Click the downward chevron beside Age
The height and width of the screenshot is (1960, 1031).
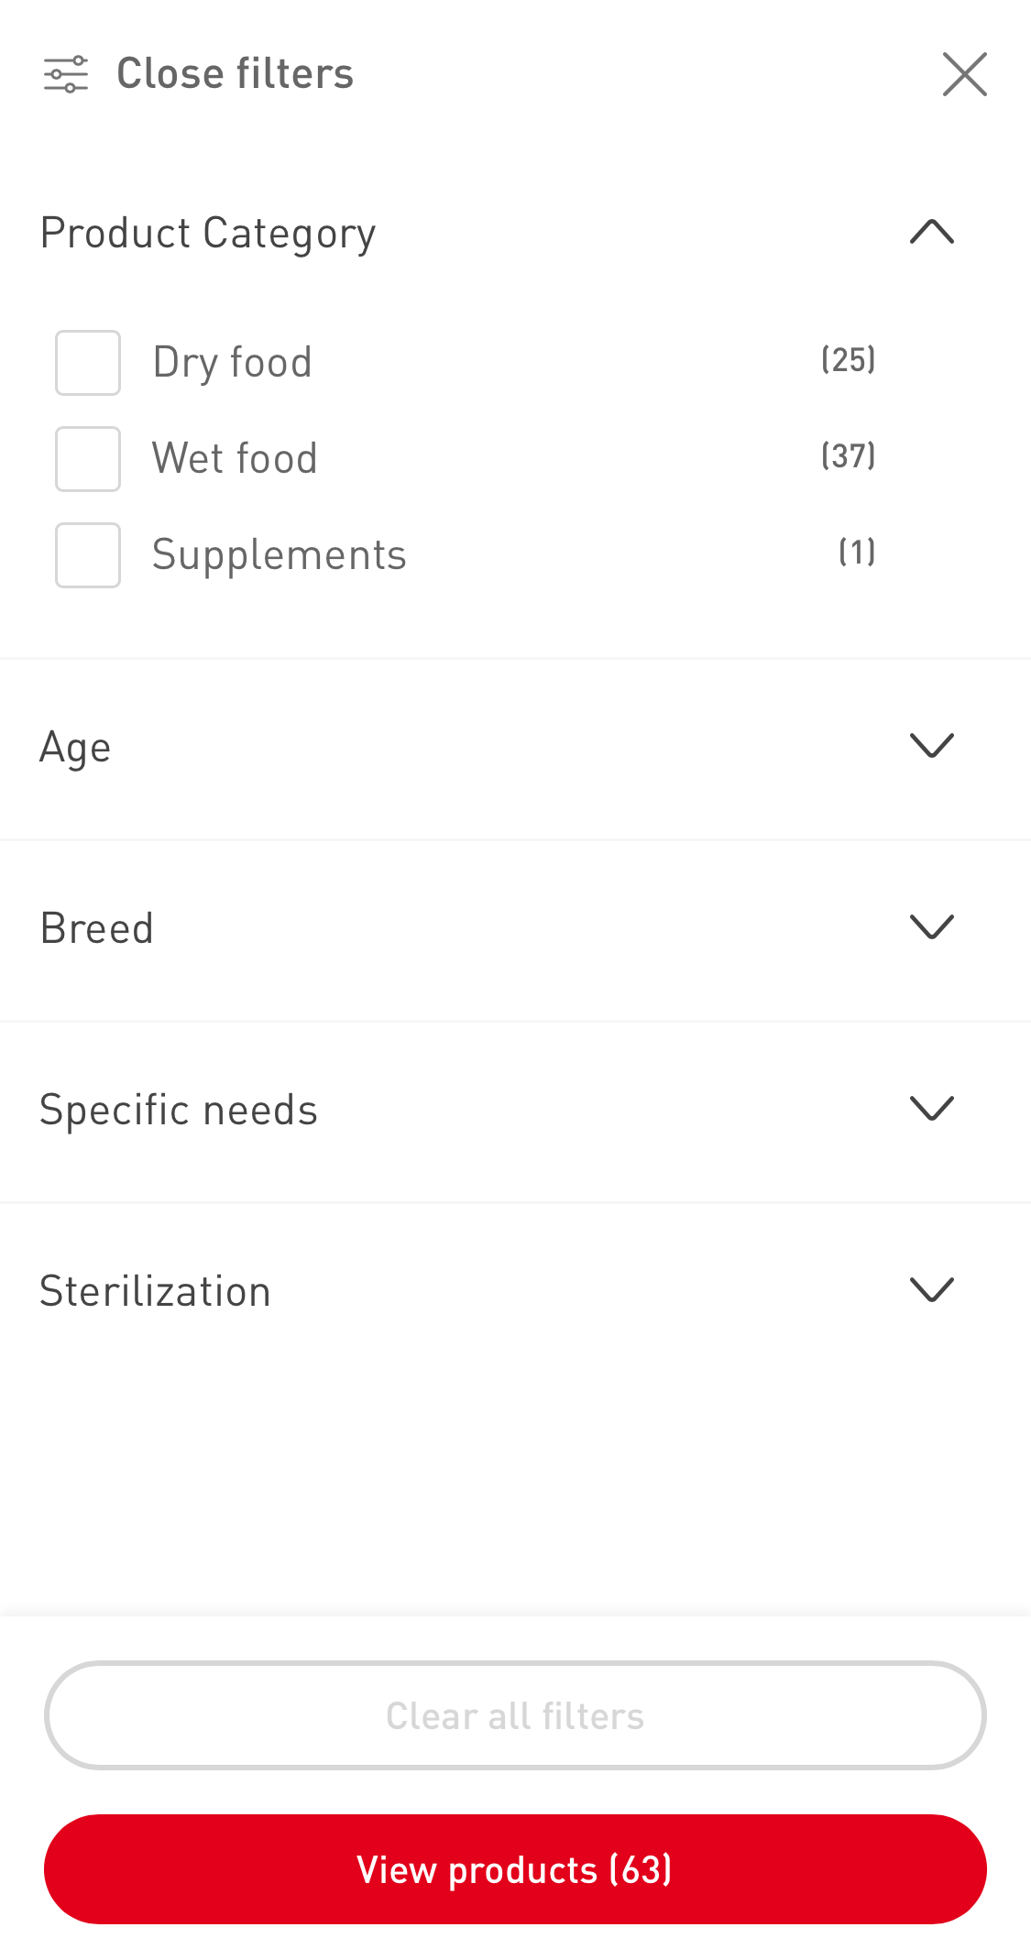tap(931, 745)
